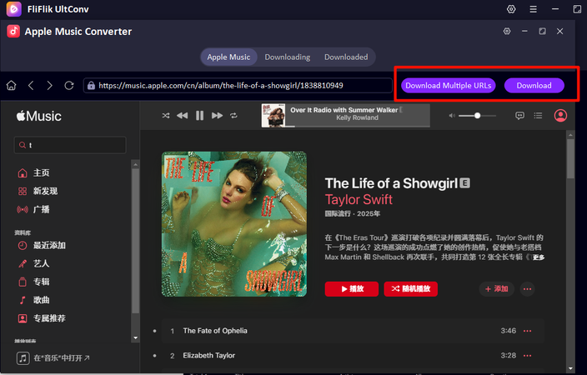587x375 pixels.
Task: Click the Over It Radio title
Action: (x=344, y=110)
